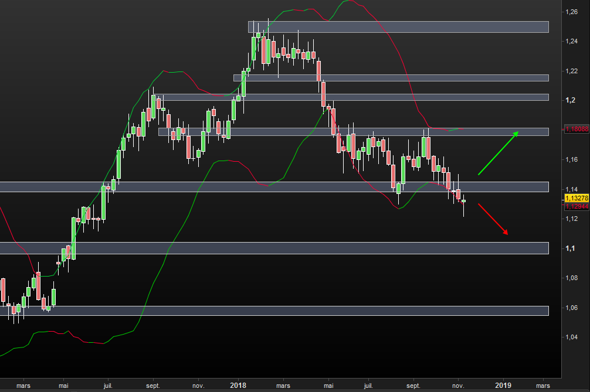Select the latest small green candle
This screenshot has width=590, height=392.
coord(464,201)
